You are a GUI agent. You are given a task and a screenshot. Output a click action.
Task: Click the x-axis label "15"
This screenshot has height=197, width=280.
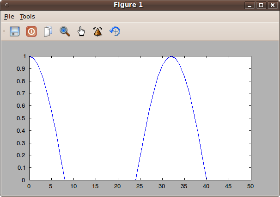click(x=96, y=186)
